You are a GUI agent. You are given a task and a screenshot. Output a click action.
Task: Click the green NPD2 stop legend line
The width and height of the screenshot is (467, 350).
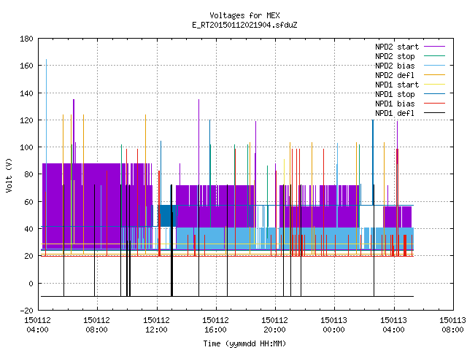[x=434, y=56]
